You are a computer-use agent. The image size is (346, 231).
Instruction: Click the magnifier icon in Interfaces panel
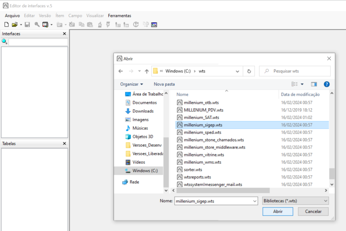tap(4, 42)
